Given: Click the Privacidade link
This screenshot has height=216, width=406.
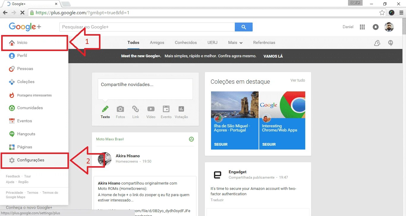Looking at the screenshot, I should click(x=14, y=193).
